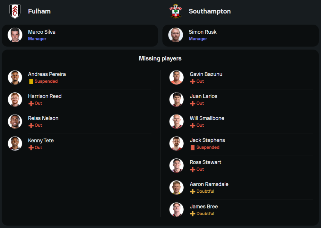Viewport: 321px width, 228px height.
Task: Select Reiss Nelson's player avatar
Action: [15, 122]
